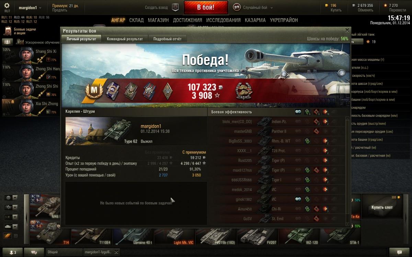The height and width of the screenshot is (257, 412).
Task: Open the battle missions and specials icon
Action: point(8,31)
